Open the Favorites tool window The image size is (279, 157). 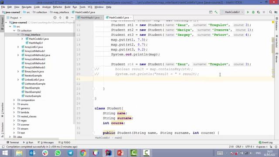(2, 110)
